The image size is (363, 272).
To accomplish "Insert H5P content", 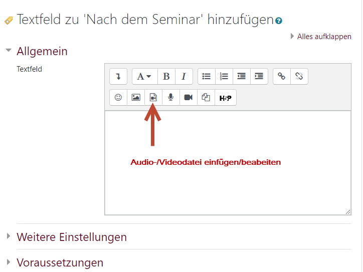I will [226, 98].
